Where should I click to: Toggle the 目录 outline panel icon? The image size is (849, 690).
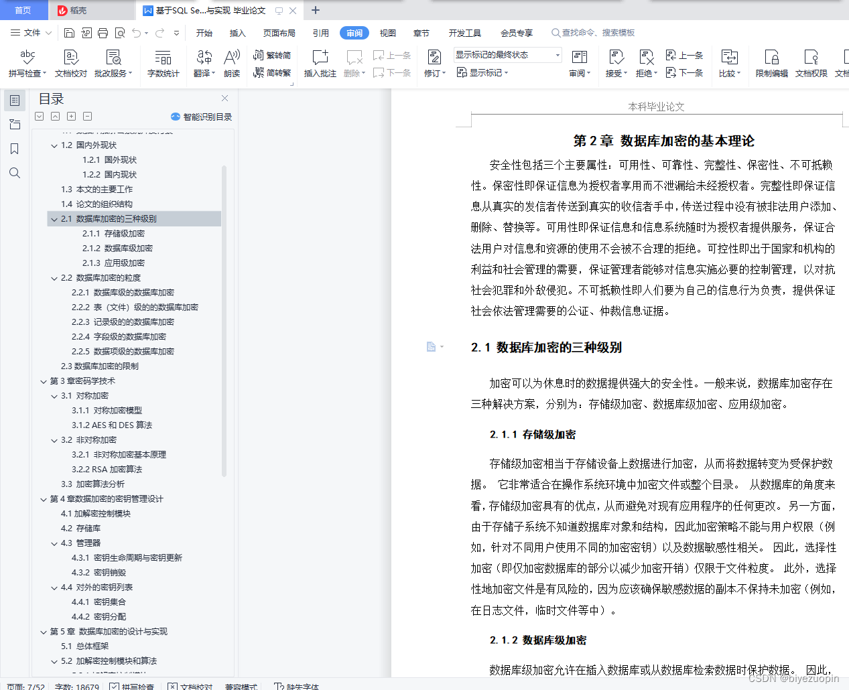[x=15, y=100]
